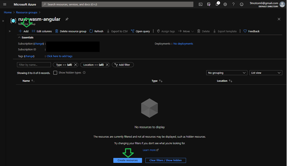Close the resource group blade
This screenshot has height=166, width=287.
(279, 19)
